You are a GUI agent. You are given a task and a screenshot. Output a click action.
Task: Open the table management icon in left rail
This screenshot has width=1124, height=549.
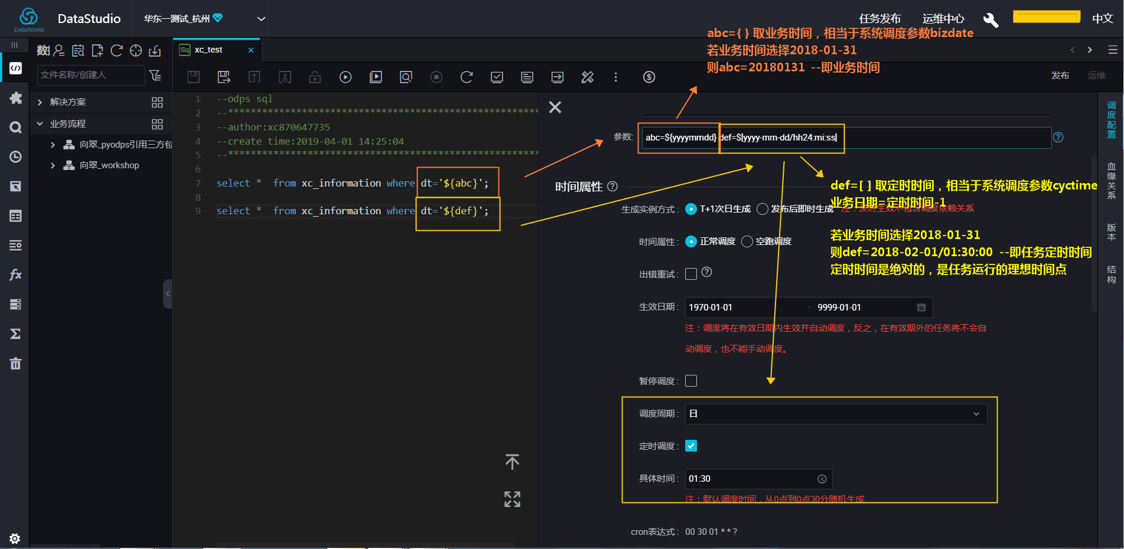[15, 216]
